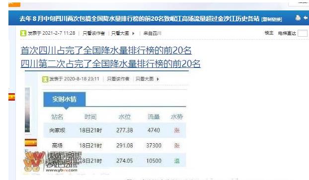Viewport: 309px width, 180px height.
Task: Click water level 291.08
Action: pyautogui.click(x=125, y=146)
